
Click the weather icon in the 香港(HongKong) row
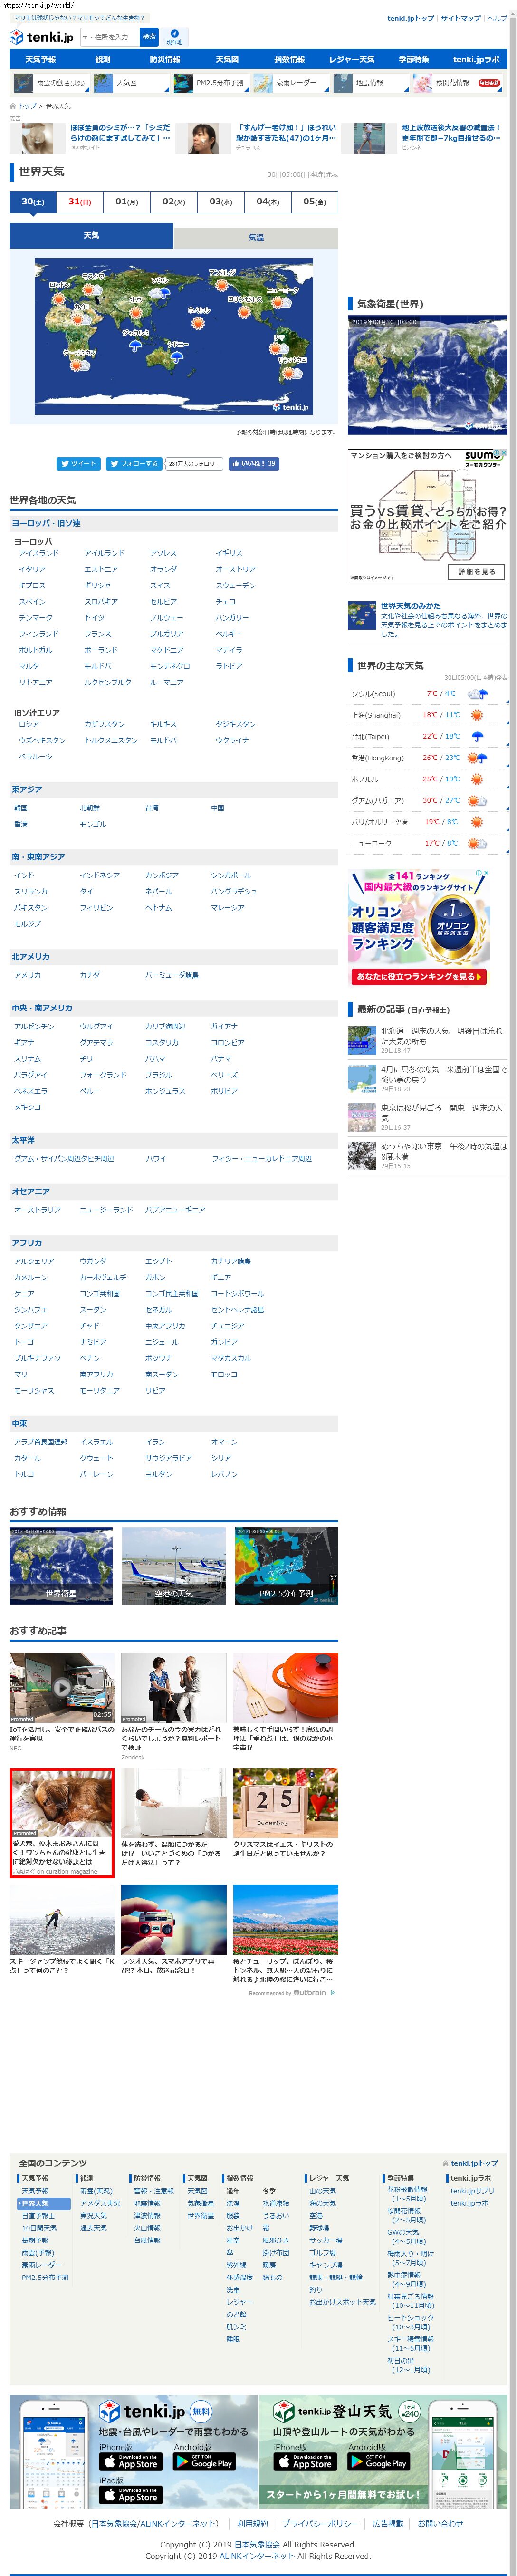point(477,758)
